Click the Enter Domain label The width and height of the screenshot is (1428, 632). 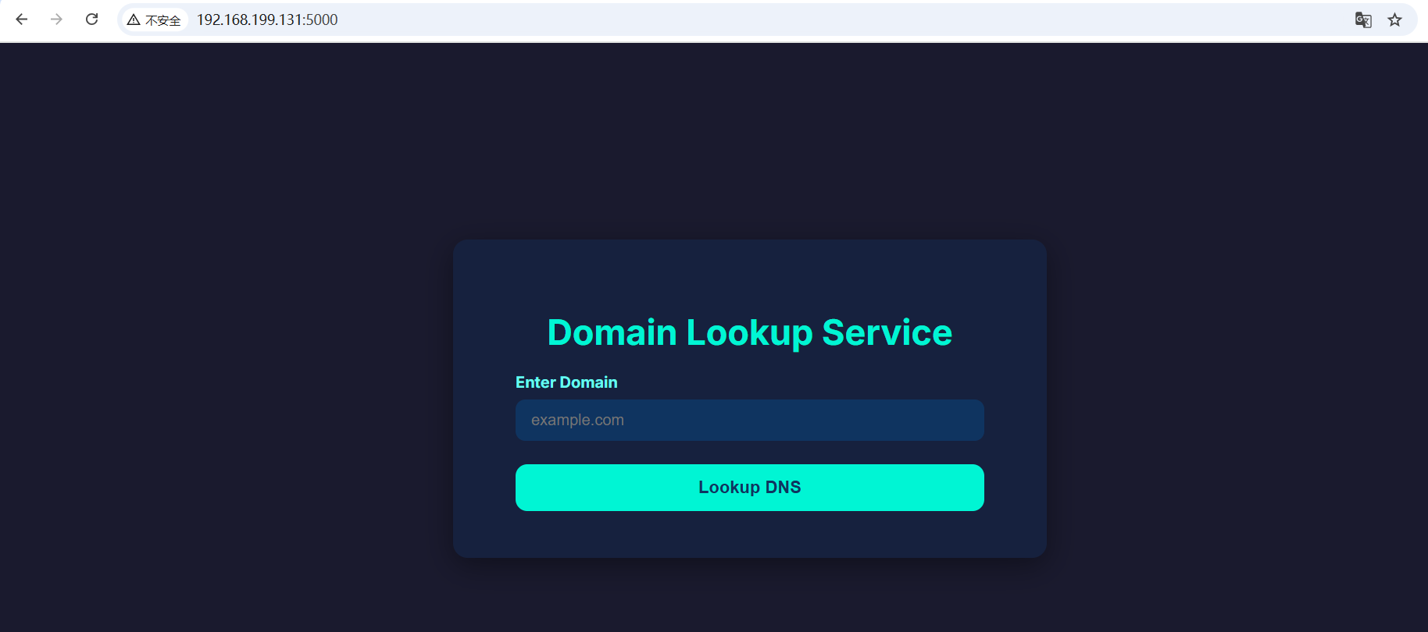click(x=566, y=382)
